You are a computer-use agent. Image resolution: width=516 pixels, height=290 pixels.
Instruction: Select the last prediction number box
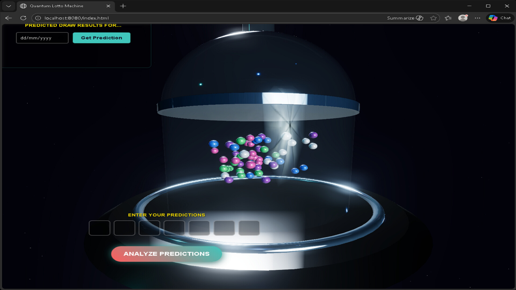click(x=249, y=228)
